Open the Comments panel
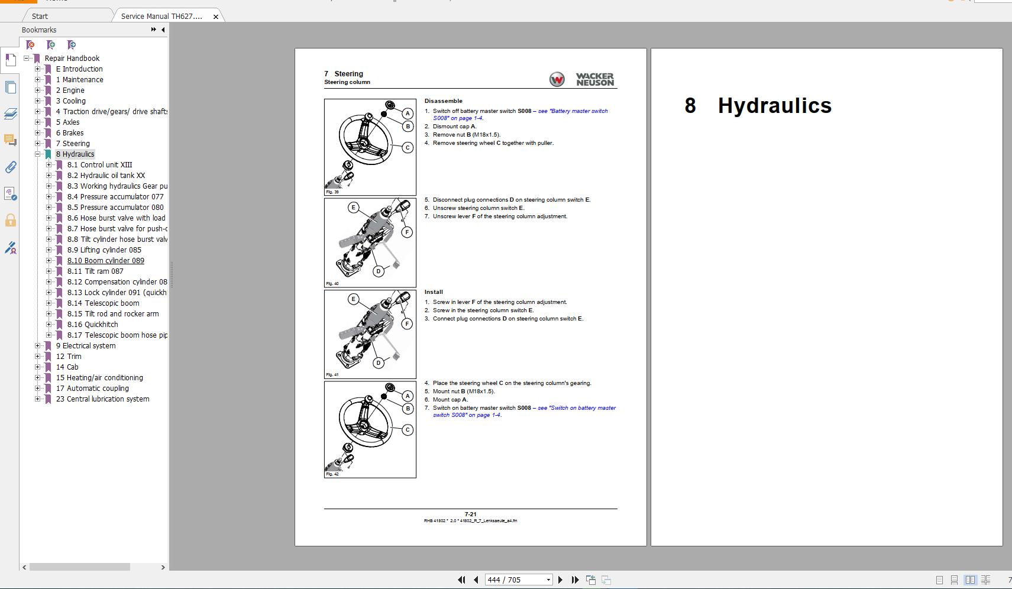1012x589 pixels. [11, 140]
